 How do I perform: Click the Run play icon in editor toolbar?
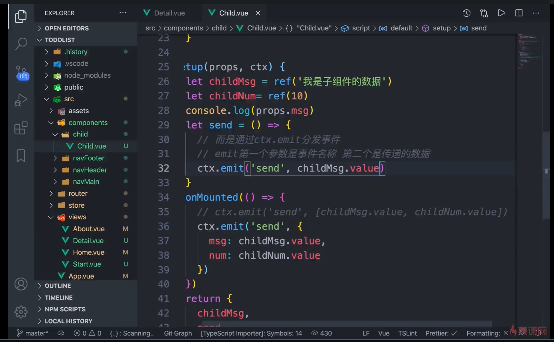tap(501, 13)
